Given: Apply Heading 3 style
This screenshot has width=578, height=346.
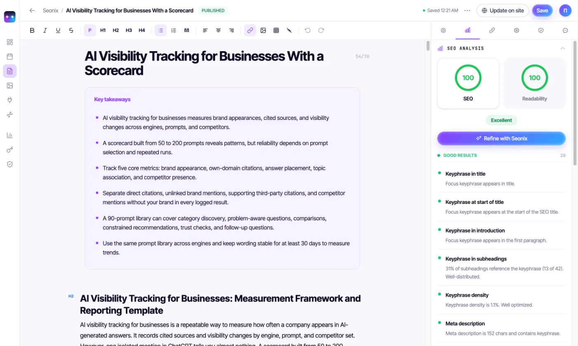Looking at the screenshot, I should 129,30.
